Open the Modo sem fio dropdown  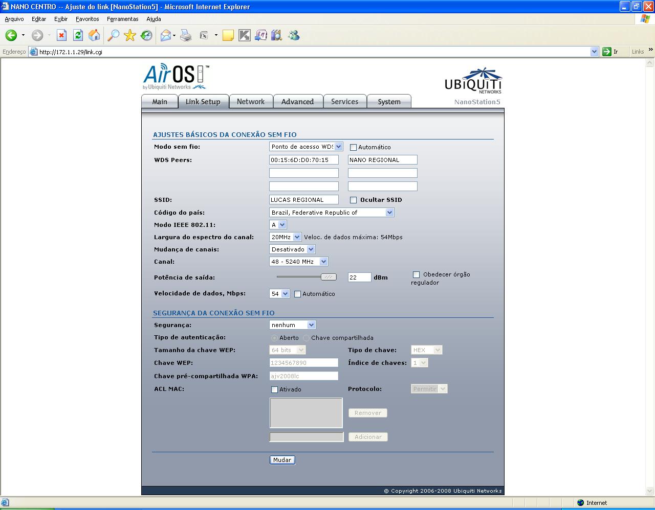tap(306, 147)
